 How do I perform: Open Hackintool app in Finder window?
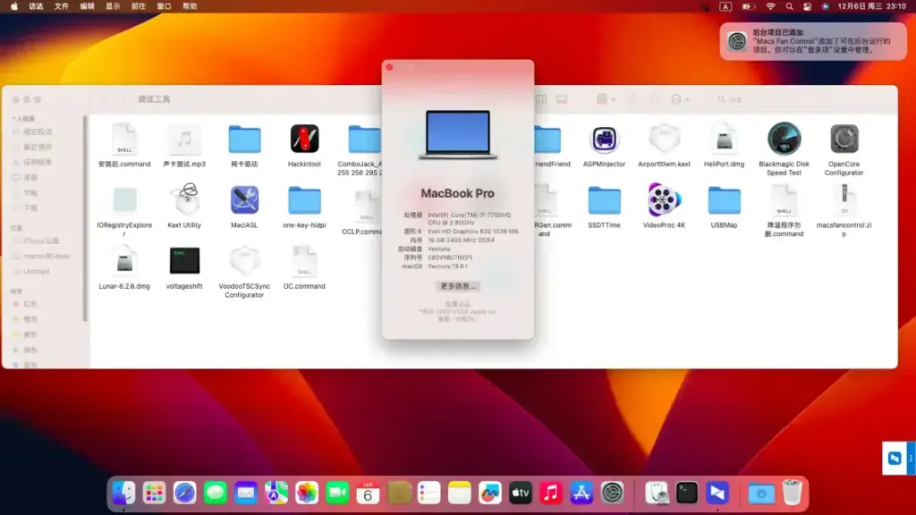pos(304,139)
